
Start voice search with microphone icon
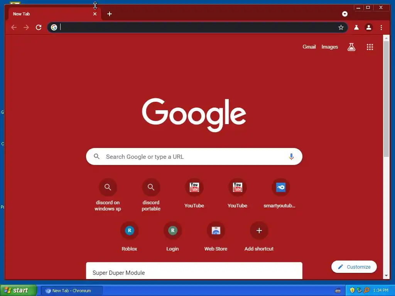pyautogui.click(x=291, y=156)
